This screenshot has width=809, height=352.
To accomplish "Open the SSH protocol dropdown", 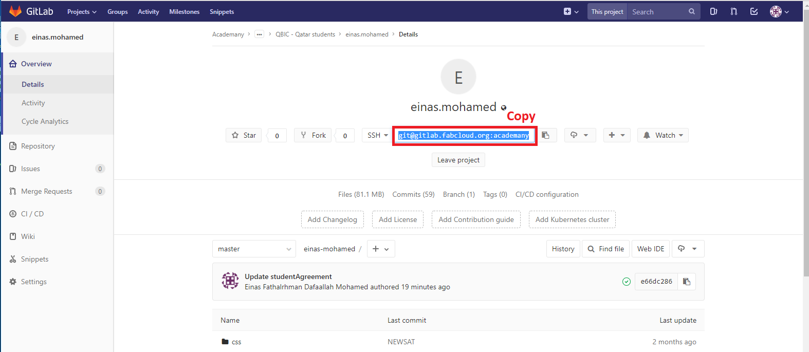I will [x=378, y=135].
